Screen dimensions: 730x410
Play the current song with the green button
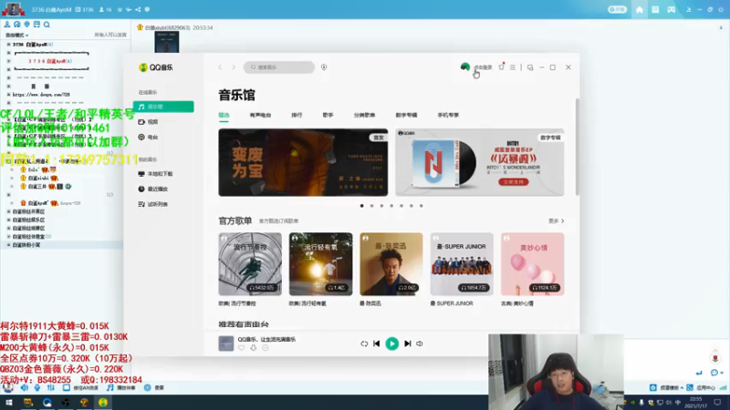point(392,343)
